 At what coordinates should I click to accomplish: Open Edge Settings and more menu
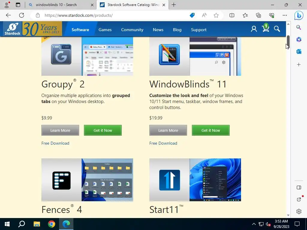pos(285,15)
